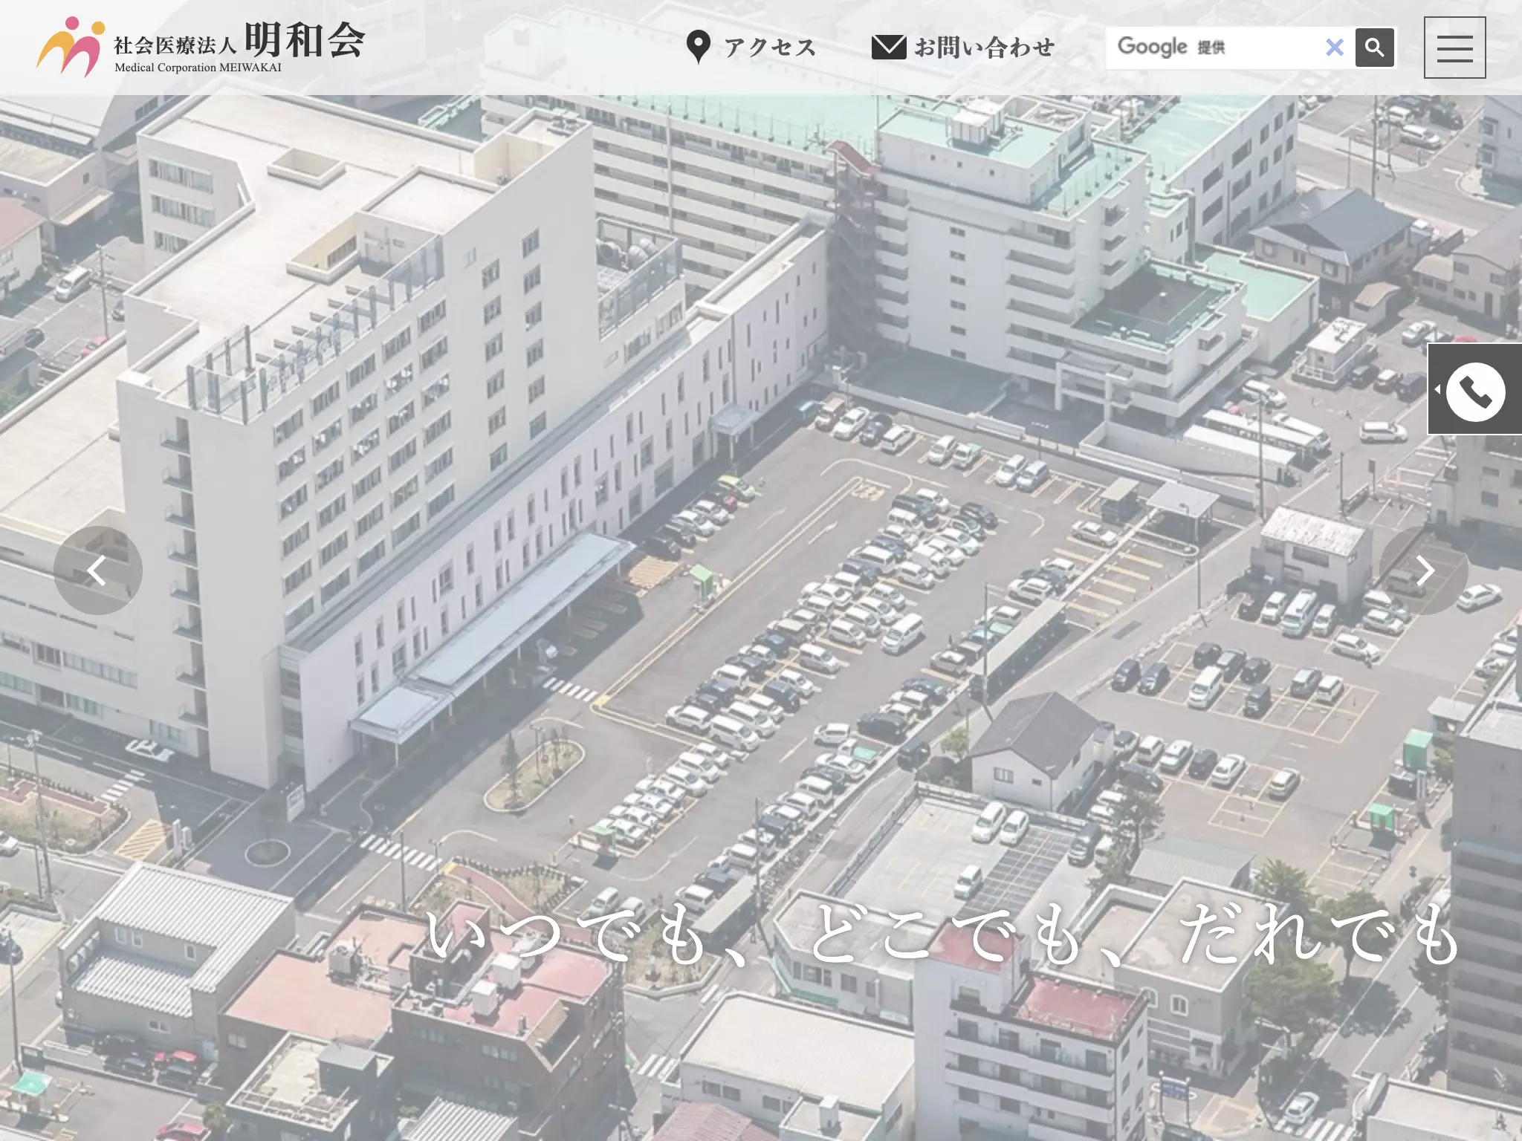Click the phone handset icon

[x=1475, y=391]
